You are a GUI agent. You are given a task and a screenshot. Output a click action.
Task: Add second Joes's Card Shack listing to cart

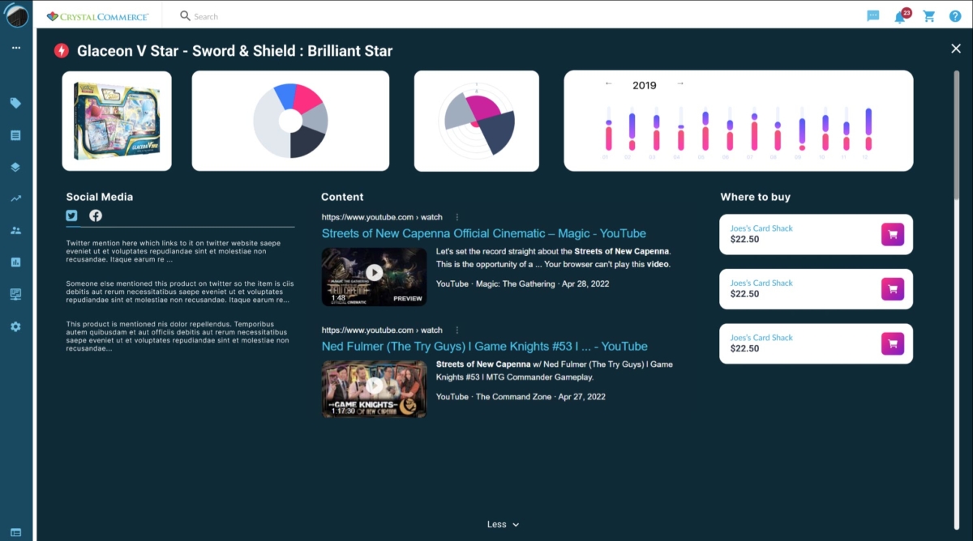coord(893,289)
